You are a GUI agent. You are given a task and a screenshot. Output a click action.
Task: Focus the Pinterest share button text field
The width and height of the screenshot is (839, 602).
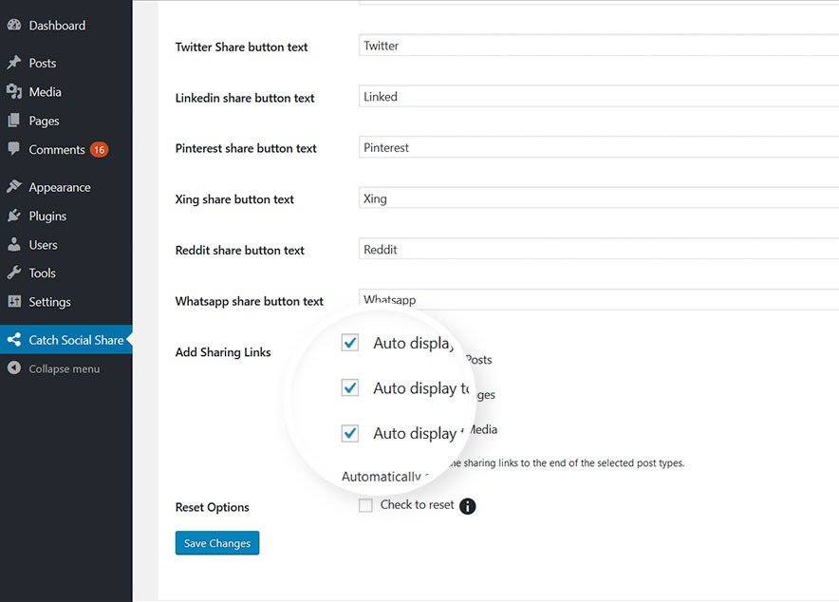pyautogui.click(x=599, y=147)
